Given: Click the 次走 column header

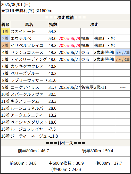Looking at the screenshot, I should pos(94,25).
